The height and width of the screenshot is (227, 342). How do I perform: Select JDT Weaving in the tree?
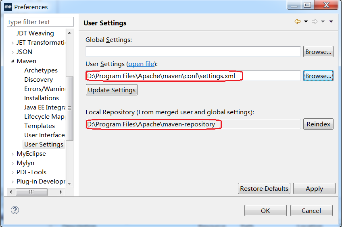[x=35, y=33]
